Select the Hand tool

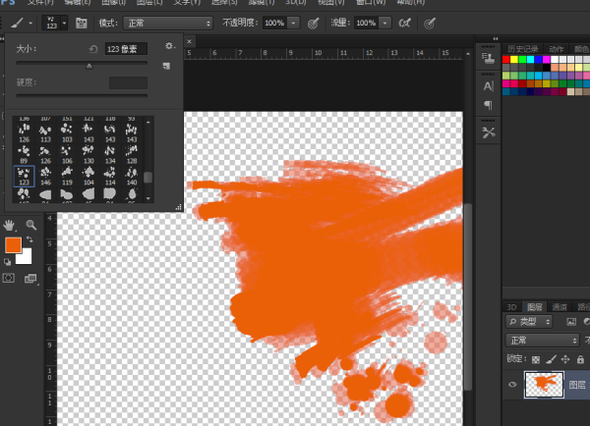tap(9, 225)
